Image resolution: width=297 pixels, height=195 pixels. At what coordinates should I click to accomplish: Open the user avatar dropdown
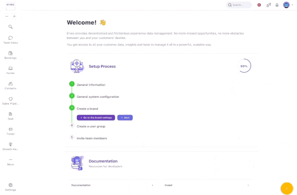[x=288, y=5]
